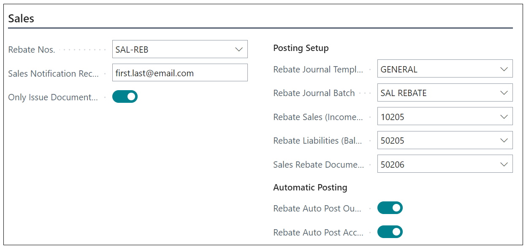
Task: Click the Sales Notification Recipient email field
Action: 180,72
